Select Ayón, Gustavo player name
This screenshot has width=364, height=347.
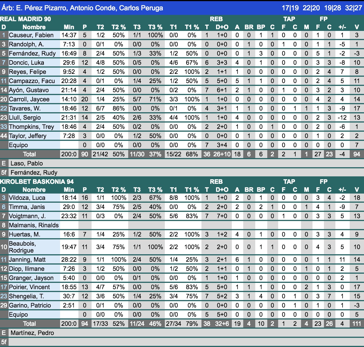click(29, 90)
